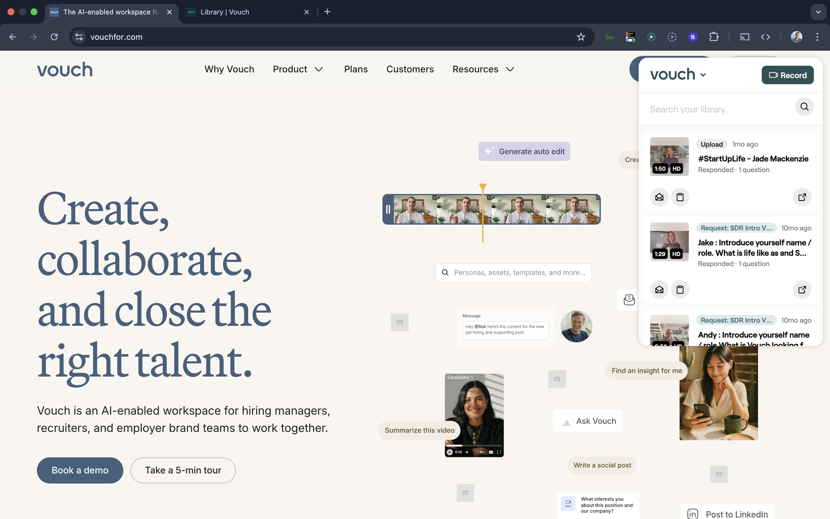Click the video timeline trim handle
This screenshot has height=519, width=830.
click(388, 209)
